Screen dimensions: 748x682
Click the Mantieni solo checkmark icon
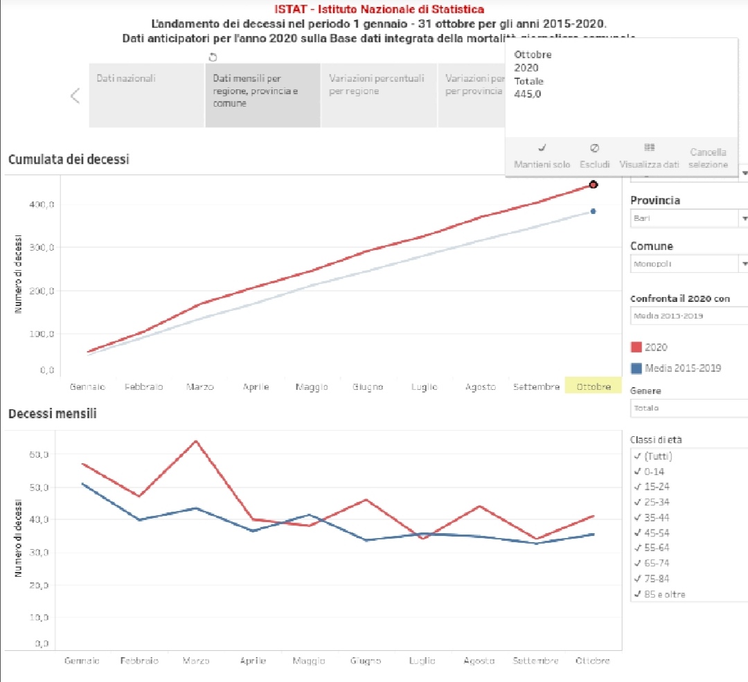pyautogui.click(x=542, y=147)
